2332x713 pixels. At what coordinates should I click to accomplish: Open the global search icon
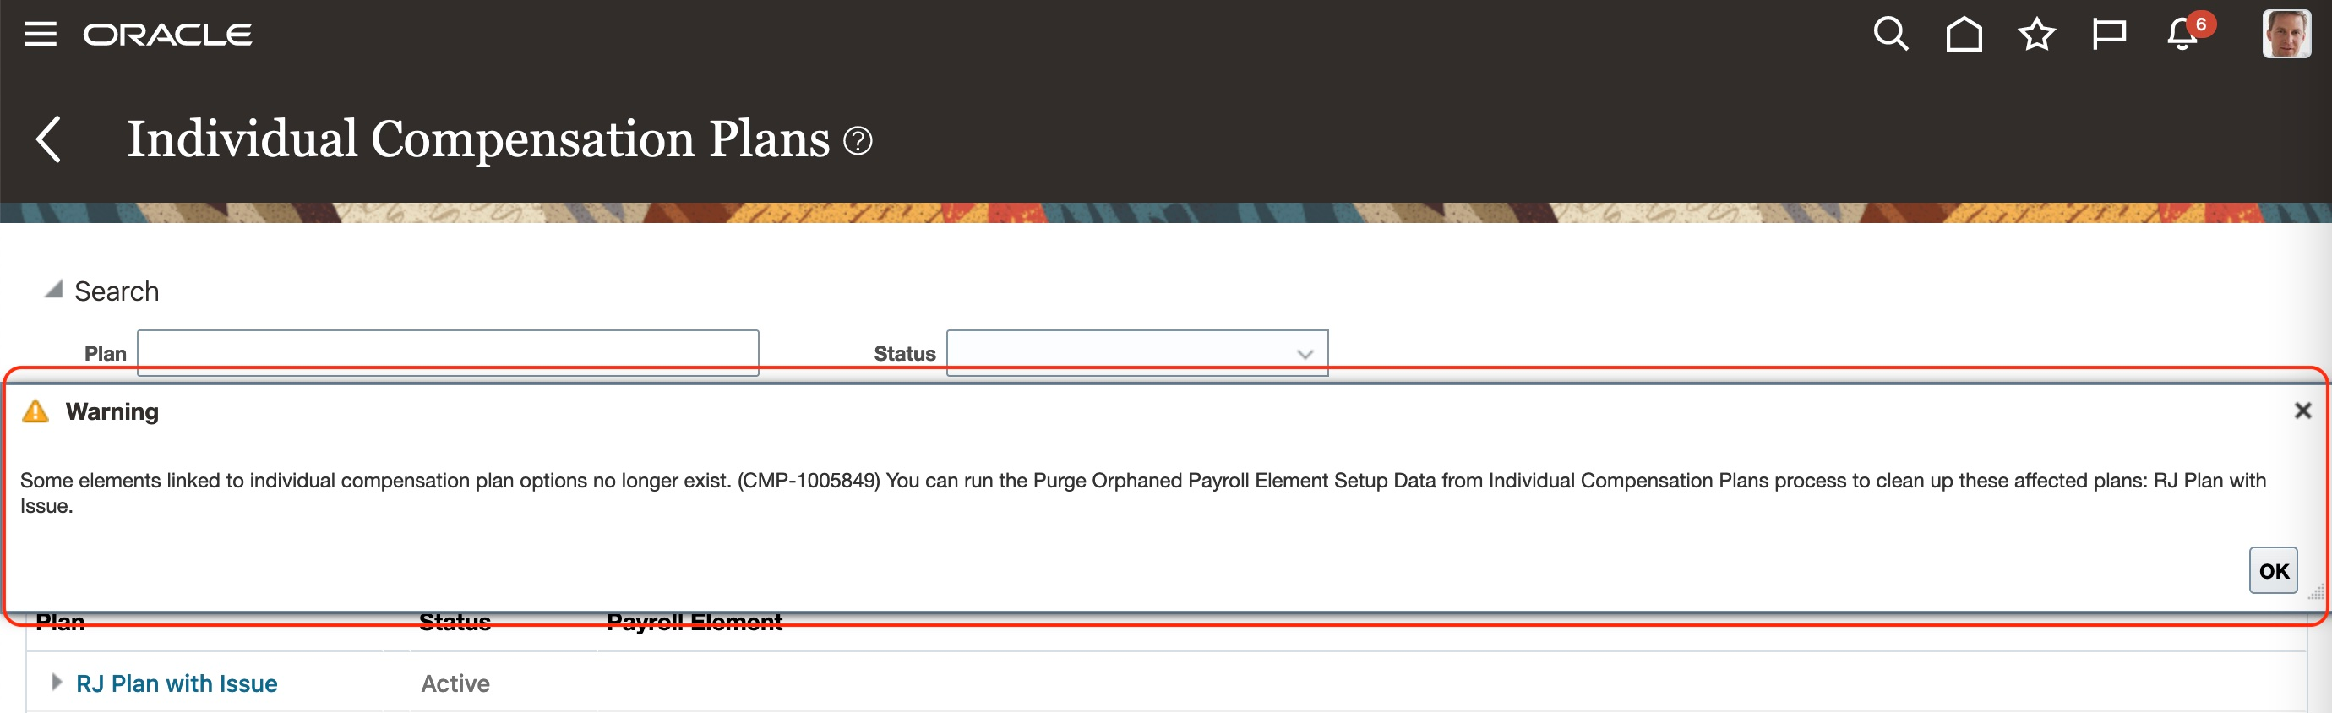(1889, 35)
